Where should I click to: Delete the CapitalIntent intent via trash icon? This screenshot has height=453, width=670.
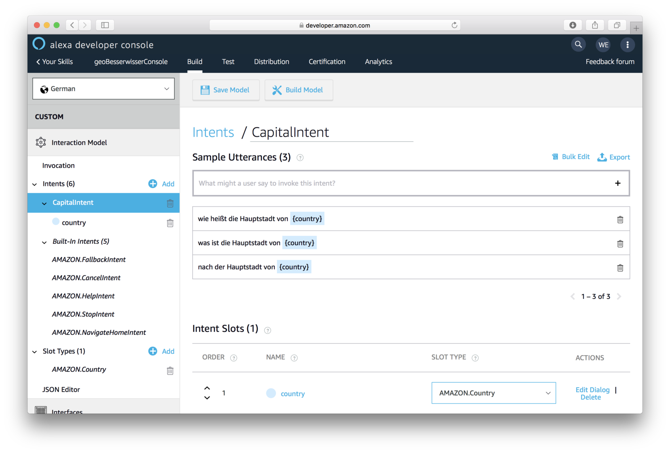170,203
